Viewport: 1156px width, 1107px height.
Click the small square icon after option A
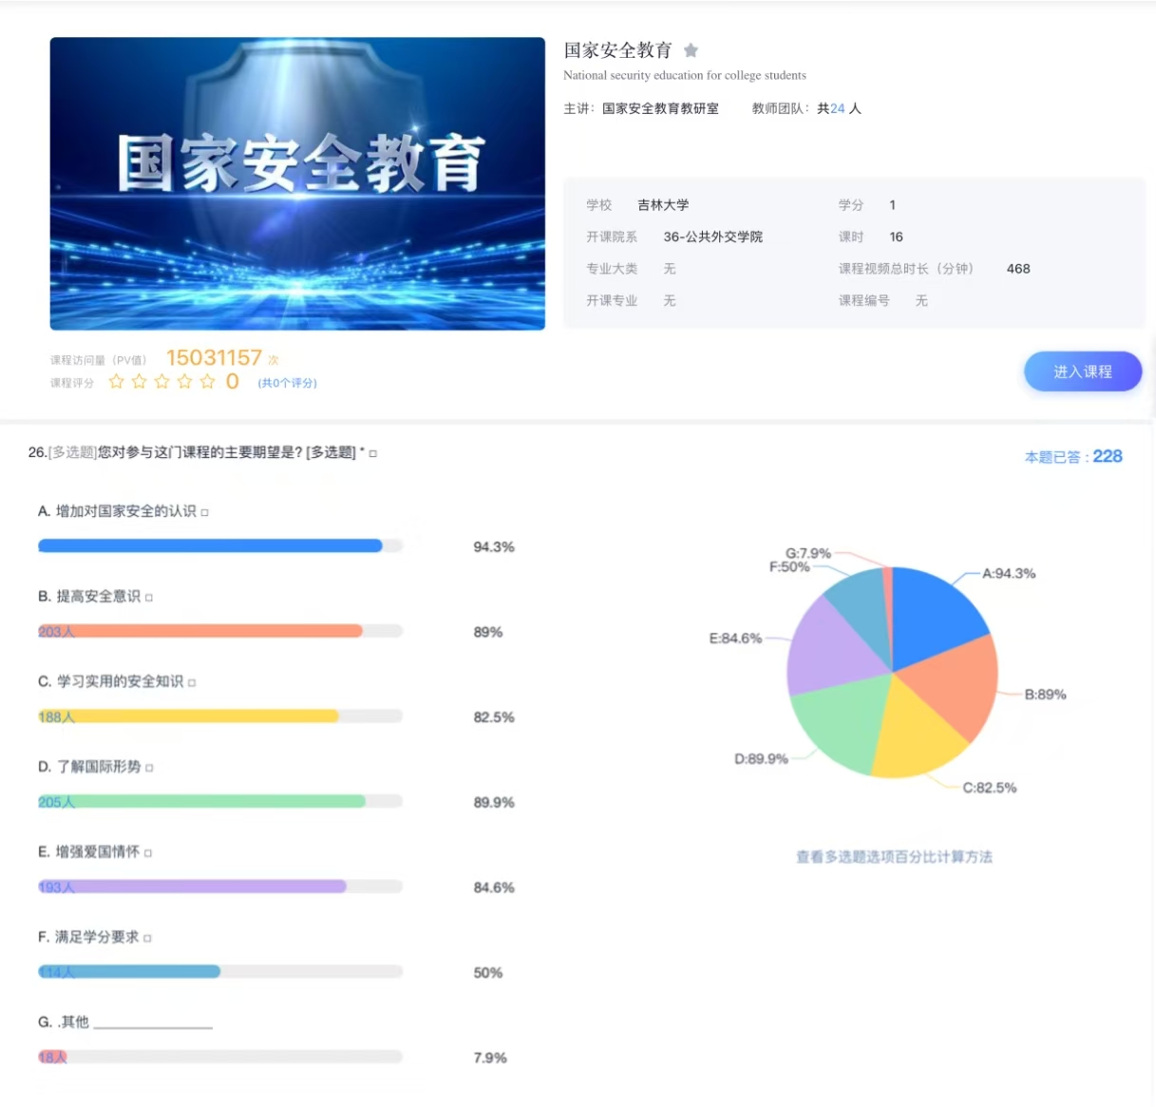205,513
